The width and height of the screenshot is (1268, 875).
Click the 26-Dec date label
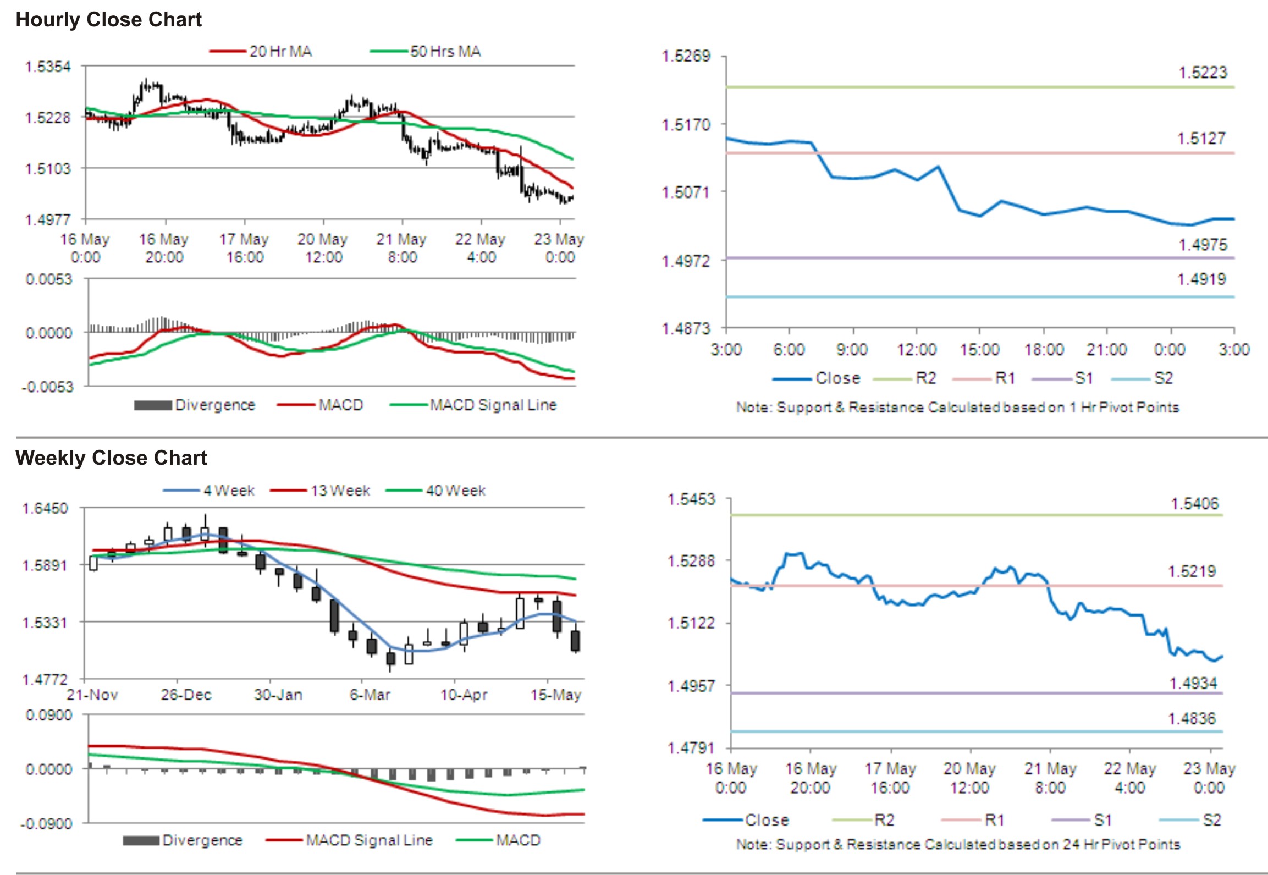click(x=186, y=695)
